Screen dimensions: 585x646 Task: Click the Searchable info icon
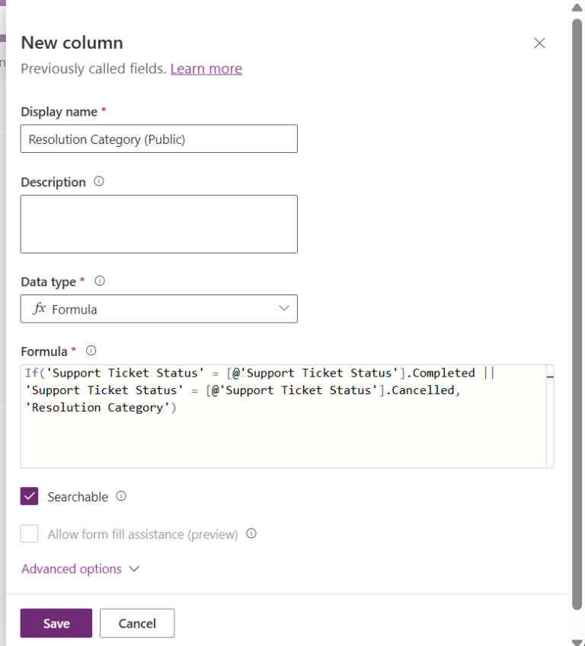[122, 496]
